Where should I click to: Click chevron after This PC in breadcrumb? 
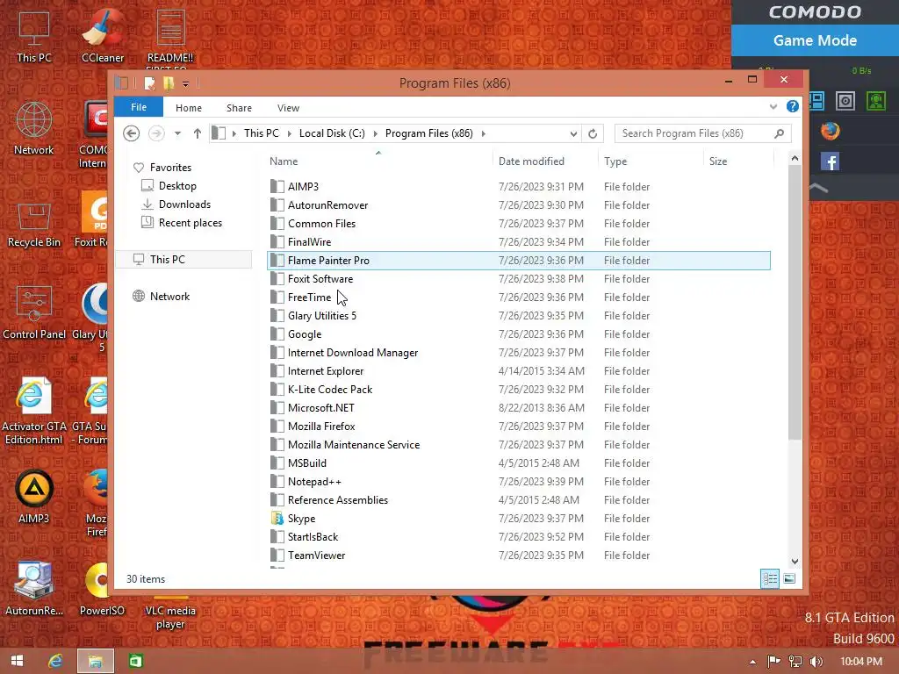(x=289, y=133)
